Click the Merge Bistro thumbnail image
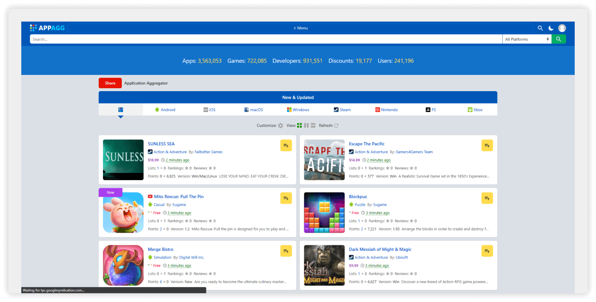Image resolution: width=596 pixels, height=302 pixels. (123, 265)
